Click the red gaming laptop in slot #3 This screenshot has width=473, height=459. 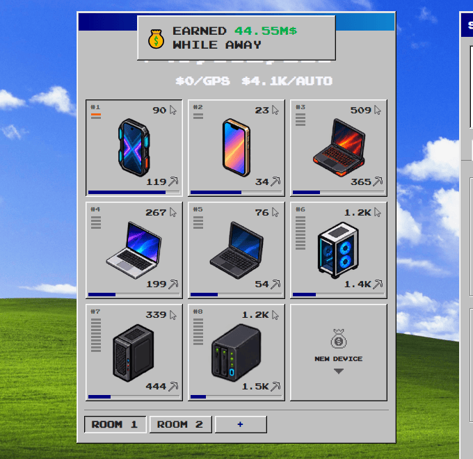pos(339,147)
